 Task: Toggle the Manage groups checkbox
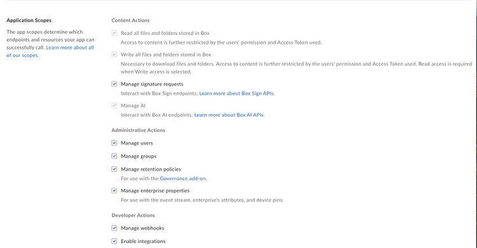click(x=114, y=156)
